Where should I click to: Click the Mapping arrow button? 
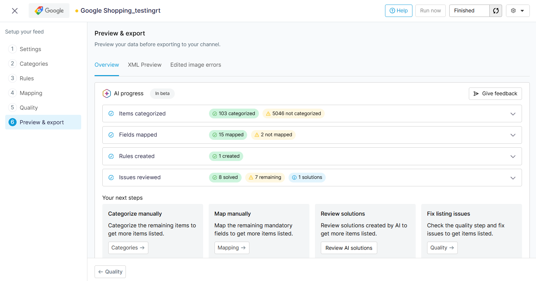coord(232,248)
